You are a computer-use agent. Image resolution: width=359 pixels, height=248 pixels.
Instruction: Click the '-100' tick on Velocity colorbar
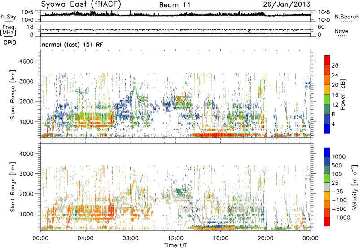pyautogui.click(x=339, y=200)
